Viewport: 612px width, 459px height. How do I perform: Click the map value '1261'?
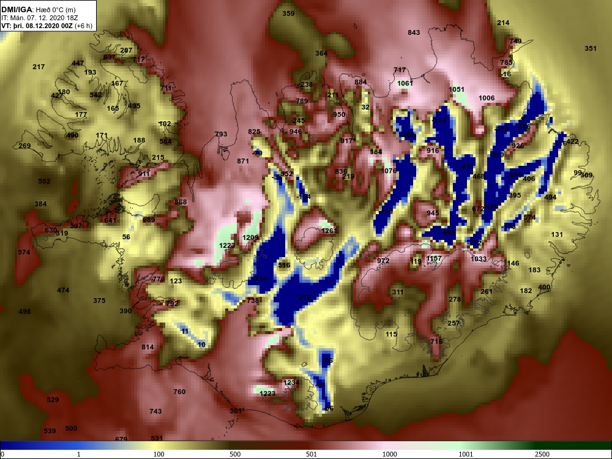click(329, 231)
